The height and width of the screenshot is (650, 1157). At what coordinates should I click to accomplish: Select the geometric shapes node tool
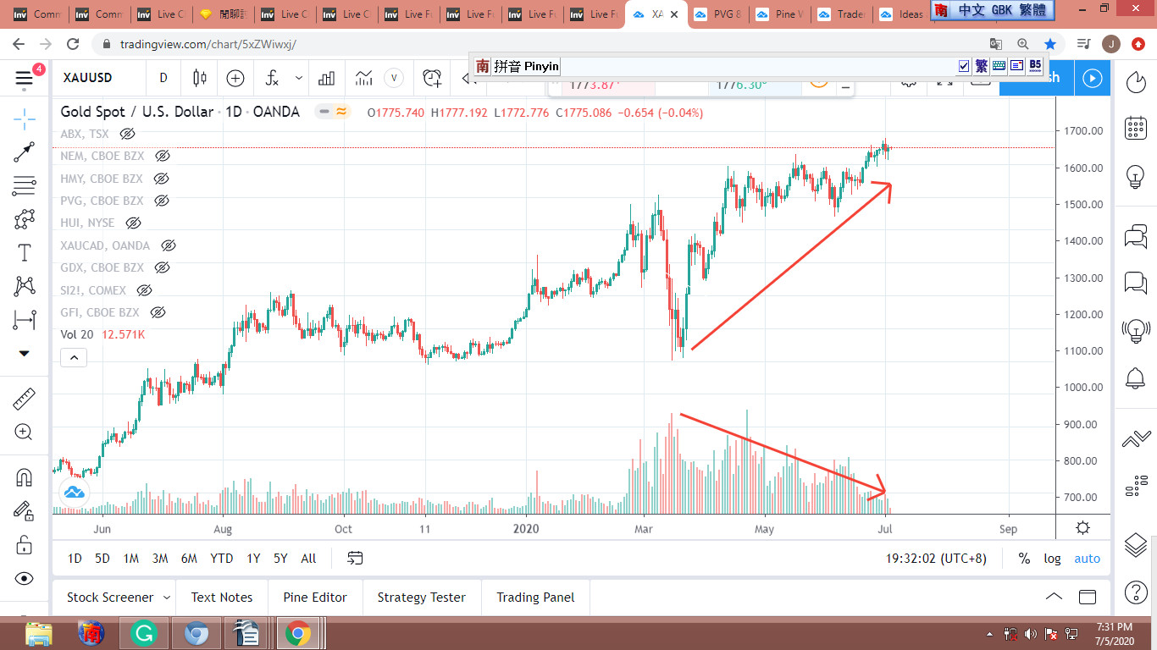pos(24,219)
